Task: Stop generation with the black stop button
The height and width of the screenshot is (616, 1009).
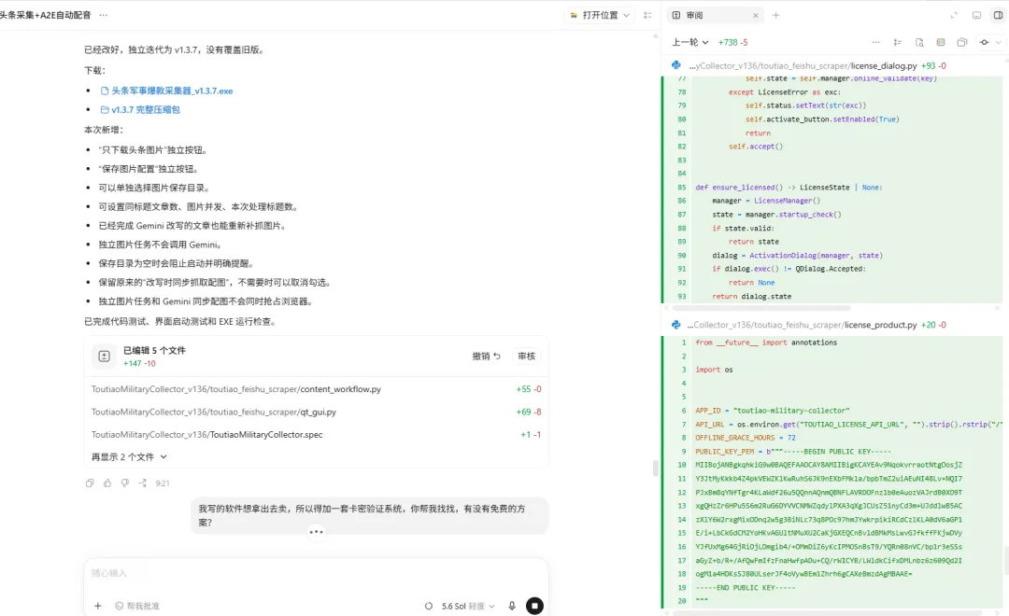Action: point(534,606)
